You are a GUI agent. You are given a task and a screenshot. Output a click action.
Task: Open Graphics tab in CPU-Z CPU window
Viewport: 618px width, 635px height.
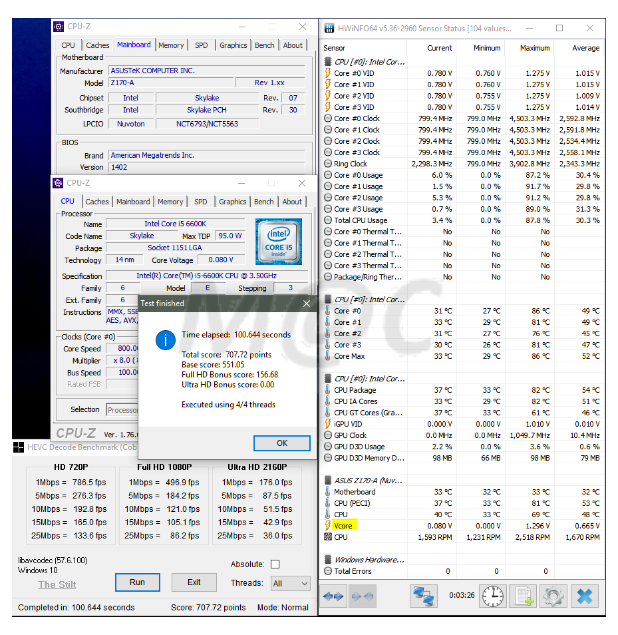(x=233, y=202)
